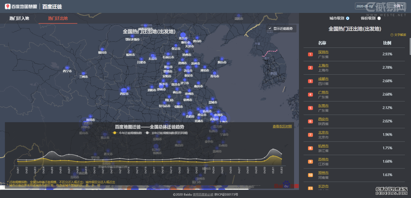411x198 pixels.
Task: Click the 银川市 city marker on the map
Action: pos(102,50)
